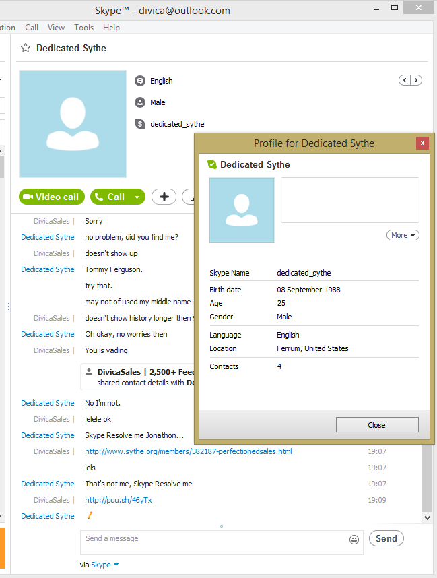This screenshot has height=578, width=437.
Task: Click the chat scrollbar down arrow
Action: (x=427, y=517)
